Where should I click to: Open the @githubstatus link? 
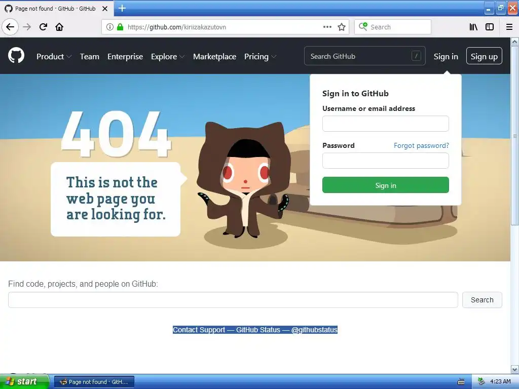point(314,330)
